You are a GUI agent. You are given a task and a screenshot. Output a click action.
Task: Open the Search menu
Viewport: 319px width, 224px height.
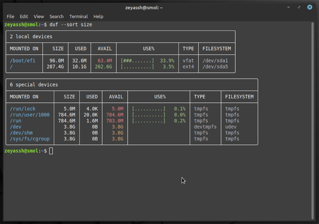click(x=56, y=17)
